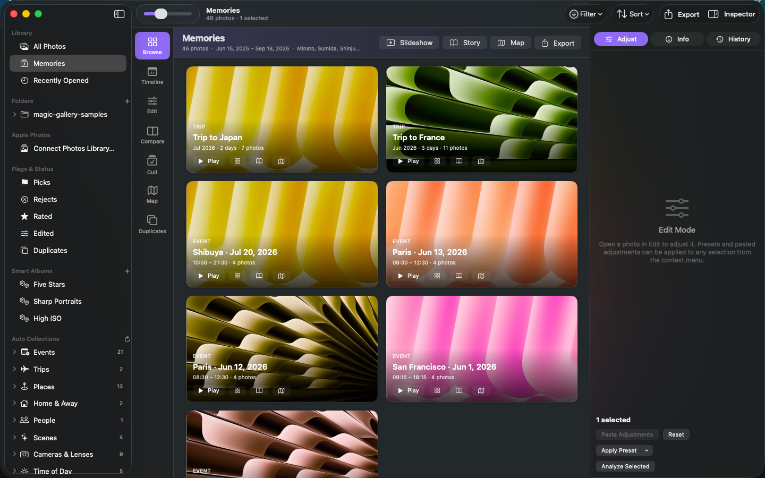Open the Five Stars smart album
The image size is (765, 478).
tap(68, 284)
